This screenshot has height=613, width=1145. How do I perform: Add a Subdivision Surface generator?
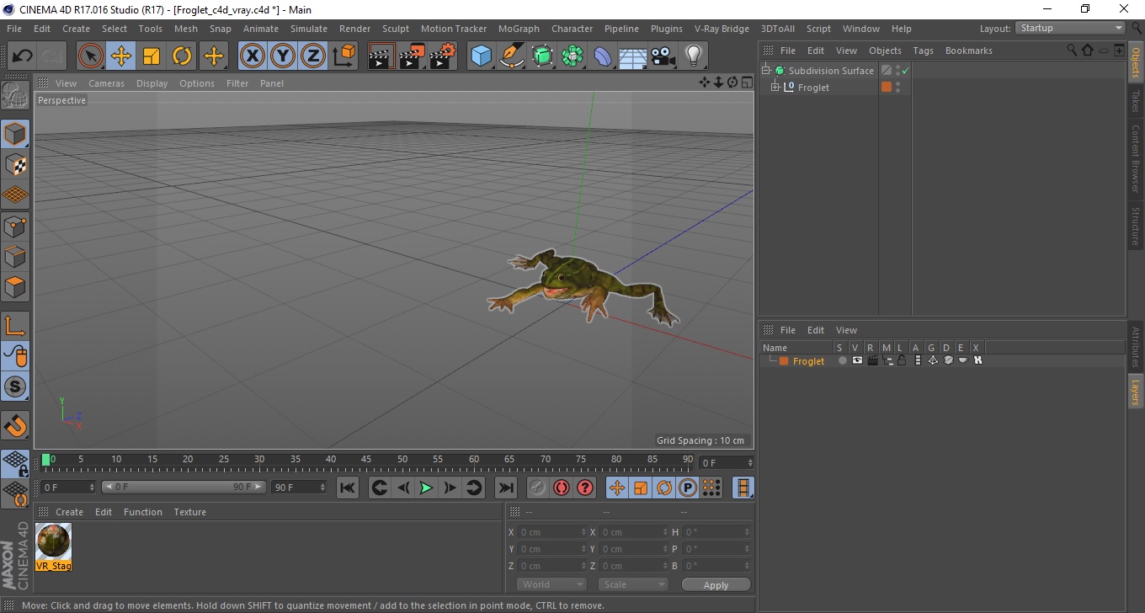tap(542, 56)
